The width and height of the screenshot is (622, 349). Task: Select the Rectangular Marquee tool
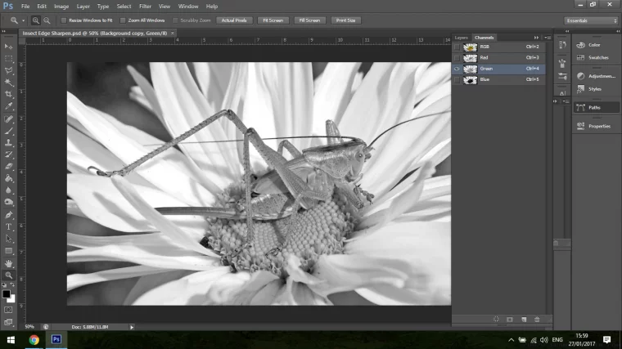pyautogui.click(x=8, y=59)
